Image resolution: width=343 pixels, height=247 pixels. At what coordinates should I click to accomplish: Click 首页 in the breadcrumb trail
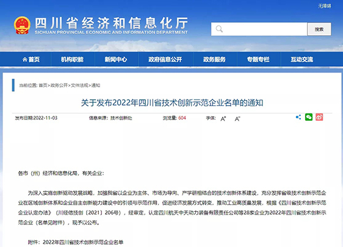(43, 85)
